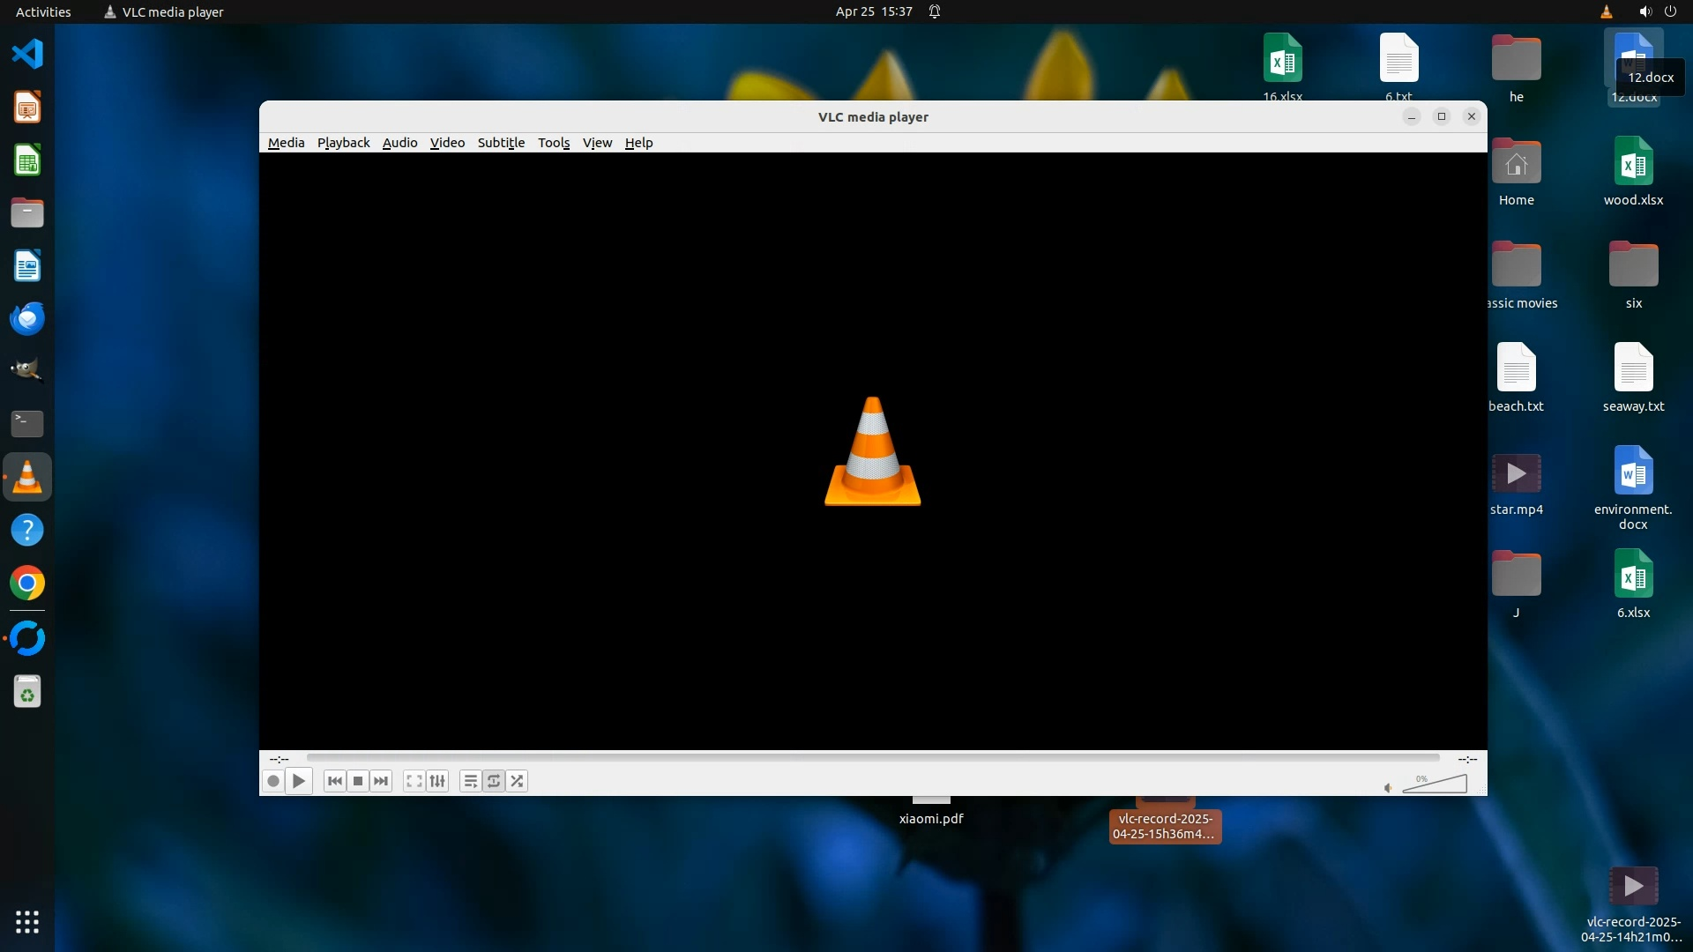Show extended settings equalizer panel
This screenshot has height=952, width=1693.
tap(437, 781)
